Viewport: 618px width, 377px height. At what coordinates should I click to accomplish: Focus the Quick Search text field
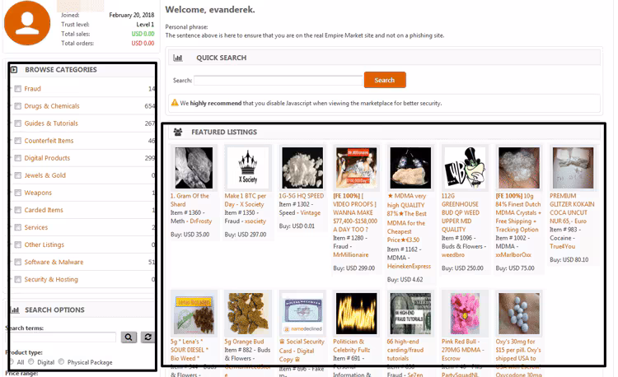[x=278, y=81]
